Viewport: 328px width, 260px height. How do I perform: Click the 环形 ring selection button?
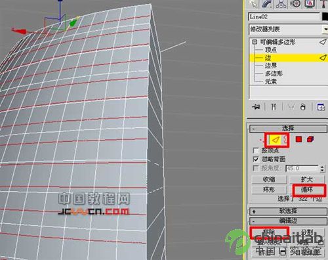tap(269, 190)
